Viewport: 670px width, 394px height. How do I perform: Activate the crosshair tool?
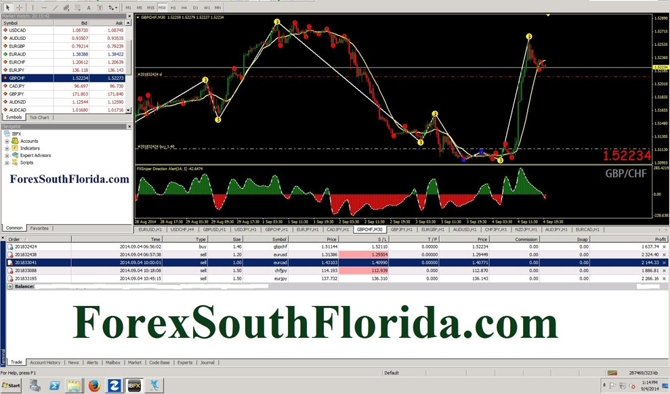coord(19,7)
